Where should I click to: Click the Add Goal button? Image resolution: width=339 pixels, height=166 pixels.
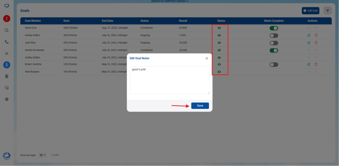(311, 11)
